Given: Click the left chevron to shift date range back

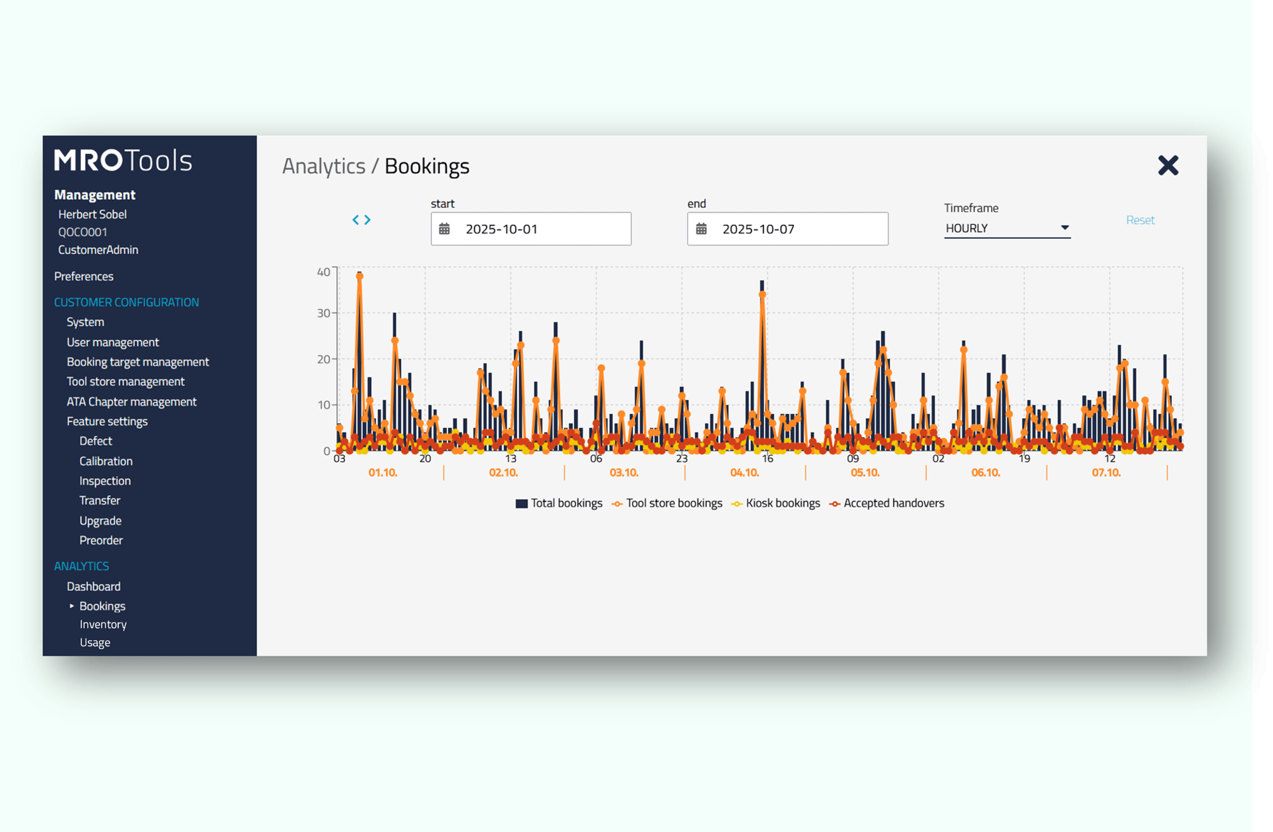Looking at the screenshot, I should coord(356,220).
